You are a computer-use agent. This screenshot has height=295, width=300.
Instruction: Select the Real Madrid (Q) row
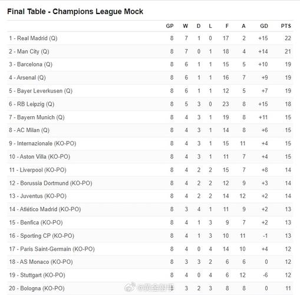click(x=150, y=38)
